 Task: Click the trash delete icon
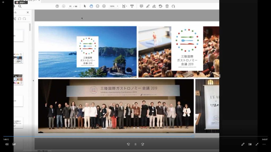coord(167,6)
